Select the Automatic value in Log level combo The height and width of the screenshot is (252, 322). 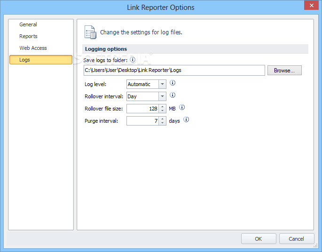(142, 84)
